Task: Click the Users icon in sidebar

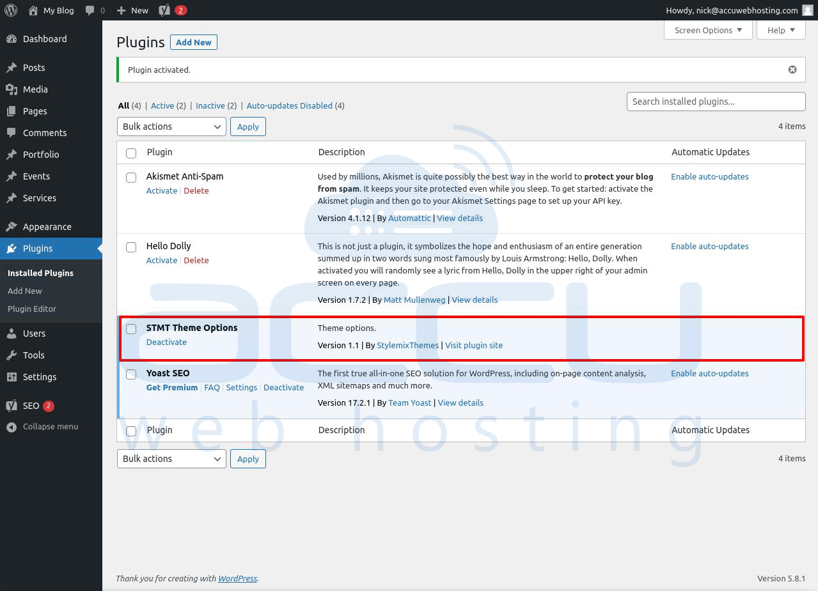Action: [x=12, y=334]
